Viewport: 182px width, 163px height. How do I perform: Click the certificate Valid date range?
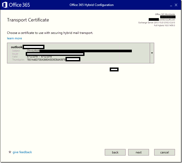[x=39, y=57]
